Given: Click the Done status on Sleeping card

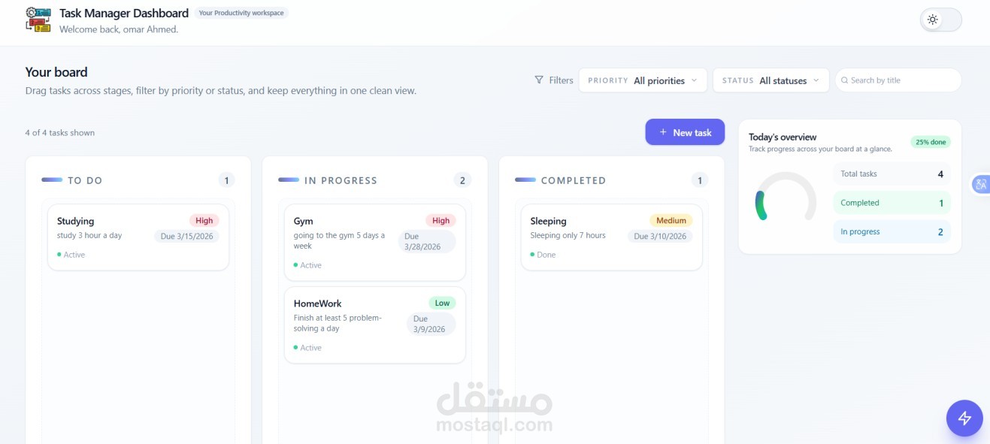Looking at the screenshot, I should click(x=543, y=255).
